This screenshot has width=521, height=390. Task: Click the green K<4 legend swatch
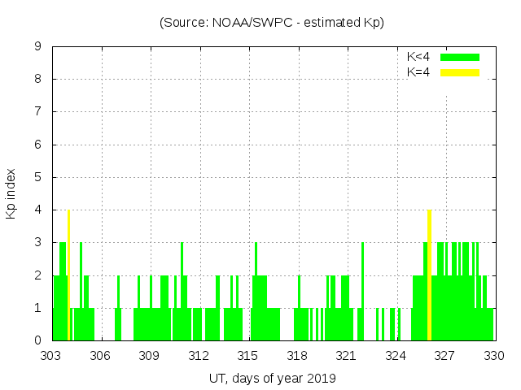coord(460,57)
